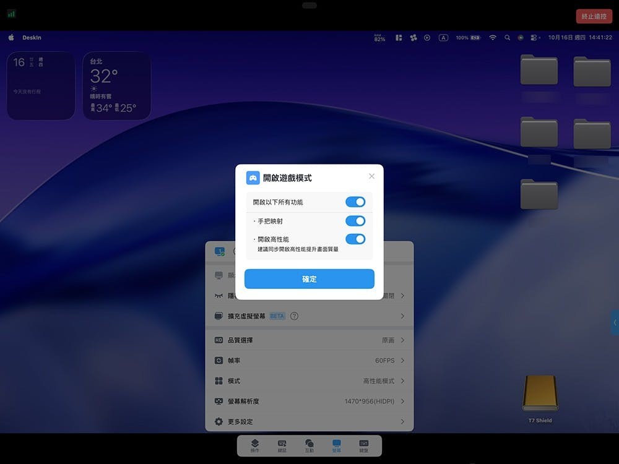
Task: Click the signal strength icon at top left
Action: click(12, 14)
